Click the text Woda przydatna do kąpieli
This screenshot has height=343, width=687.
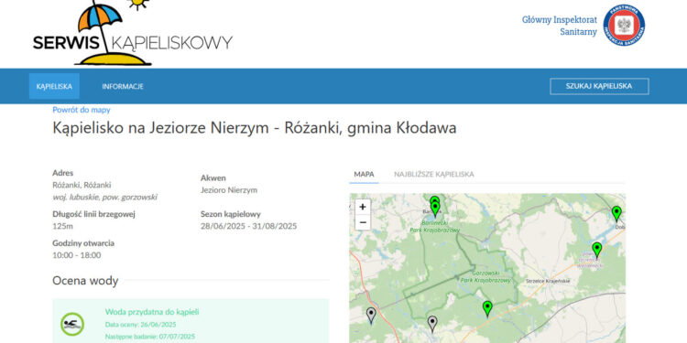(x=152, y=312)
